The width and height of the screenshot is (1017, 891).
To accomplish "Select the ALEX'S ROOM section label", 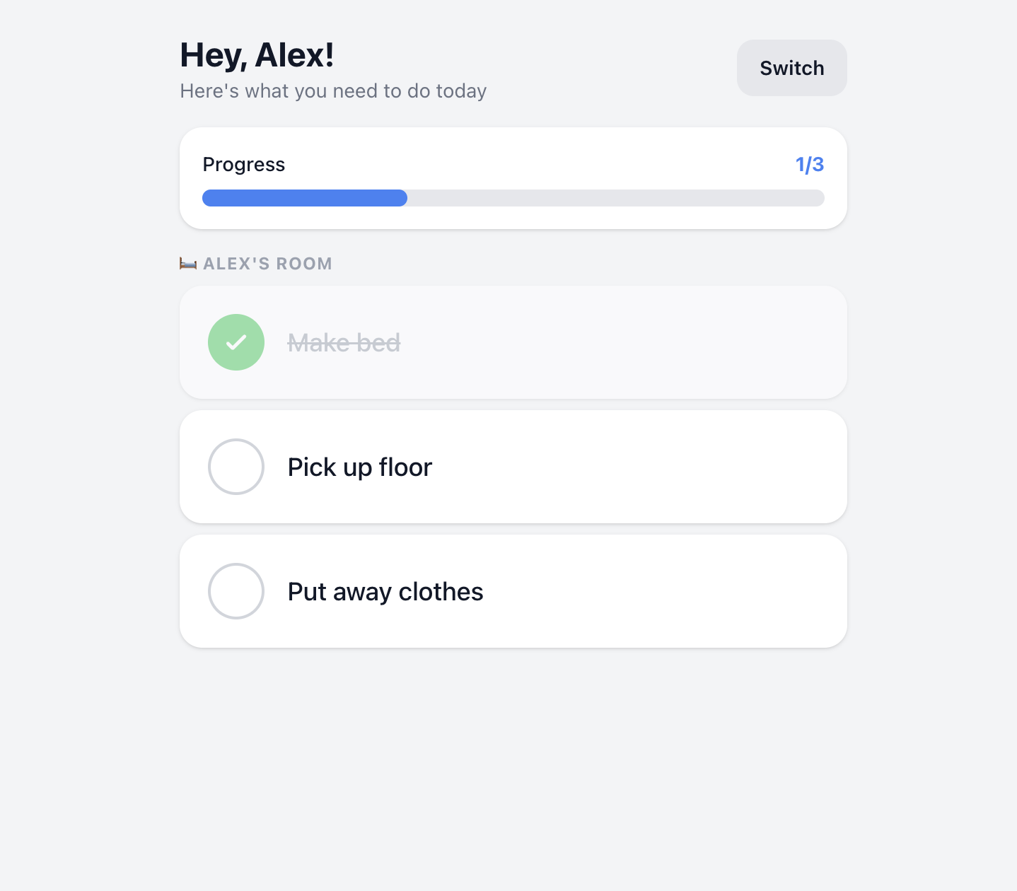I will pyautogui.click(x=268, y=263).
